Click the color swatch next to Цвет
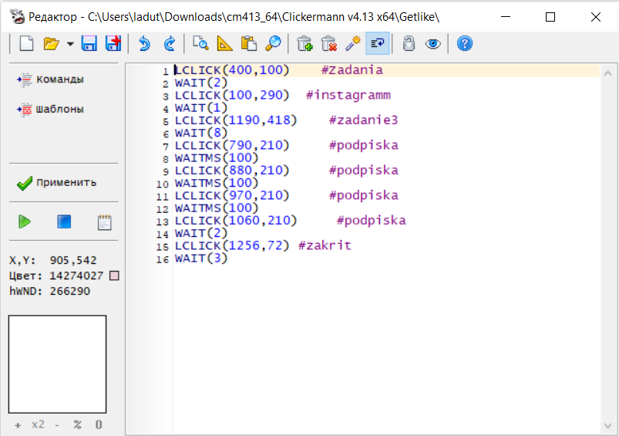Viewport: 619px width, 436px height. tap(114, 275)
